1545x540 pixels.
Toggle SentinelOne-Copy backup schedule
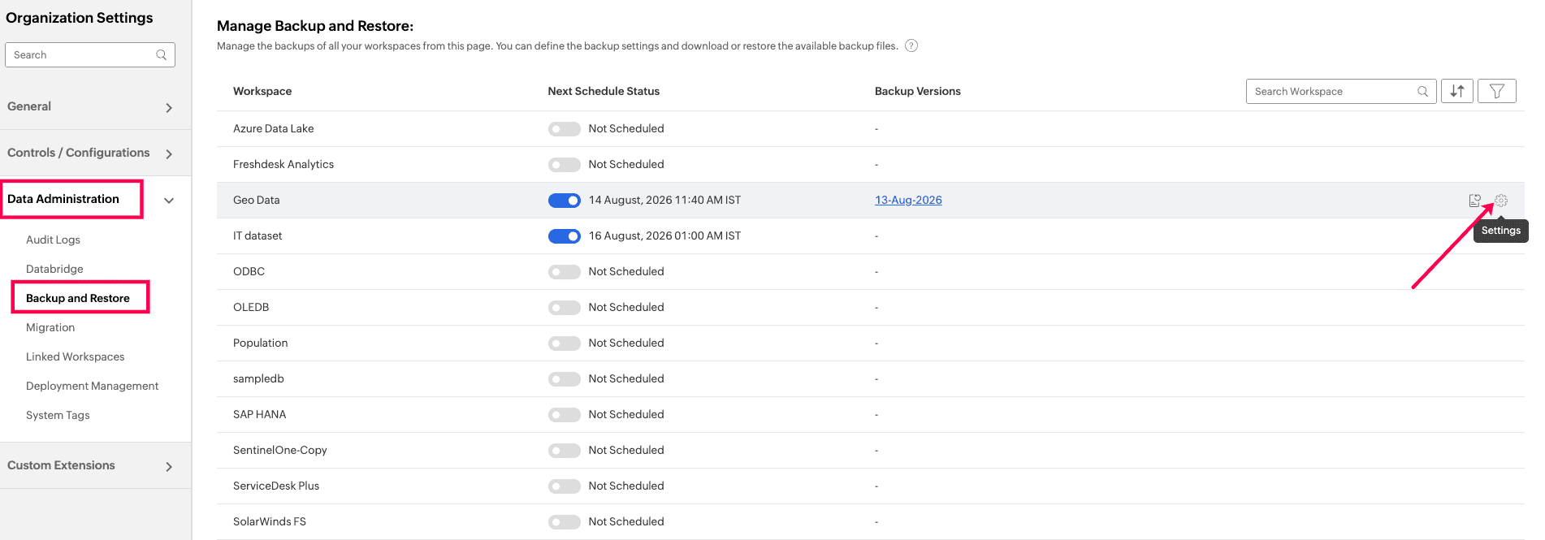tap(564, 450)
